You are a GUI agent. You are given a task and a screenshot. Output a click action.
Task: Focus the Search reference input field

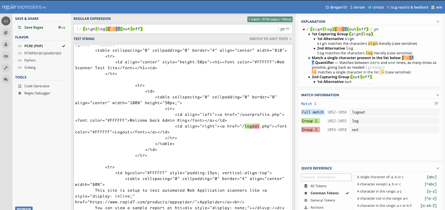[x=326, y=177]
